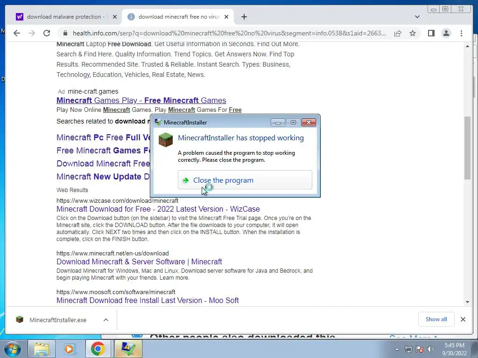This screenshot has height=358, width=478.
Task: Minimize the MinecraftInstaller dialog
Action: tap(278, 123)
